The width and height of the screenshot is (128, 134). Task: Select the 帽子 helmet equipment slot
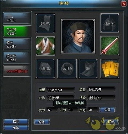(x=110, y=23)
